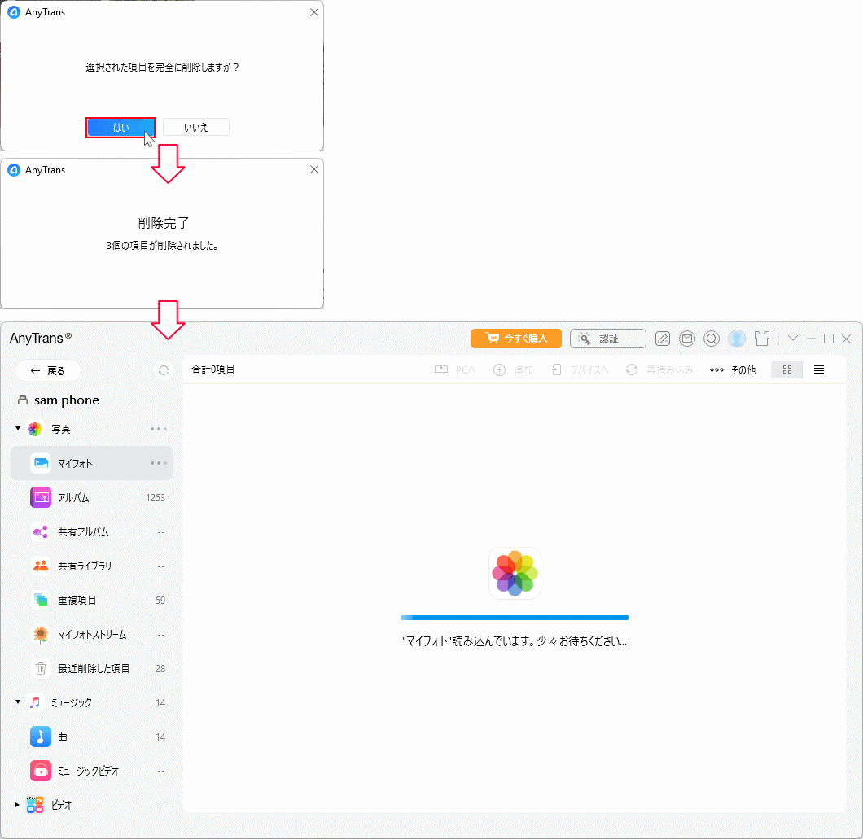Click the マイフォト blue photo icon
The height and width of the screenshot is (839, 863).
tap(41, 463)
